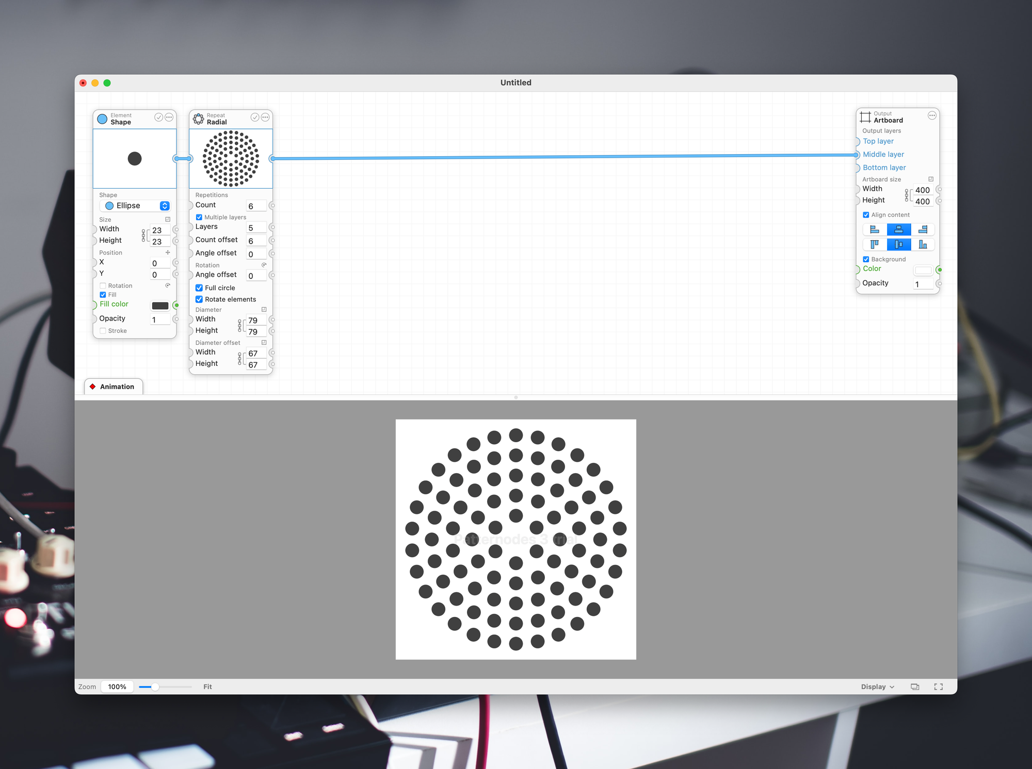Click Artboard size width-height chain link
Screen dimensions: 1032x769
click(x=907, y=195)
